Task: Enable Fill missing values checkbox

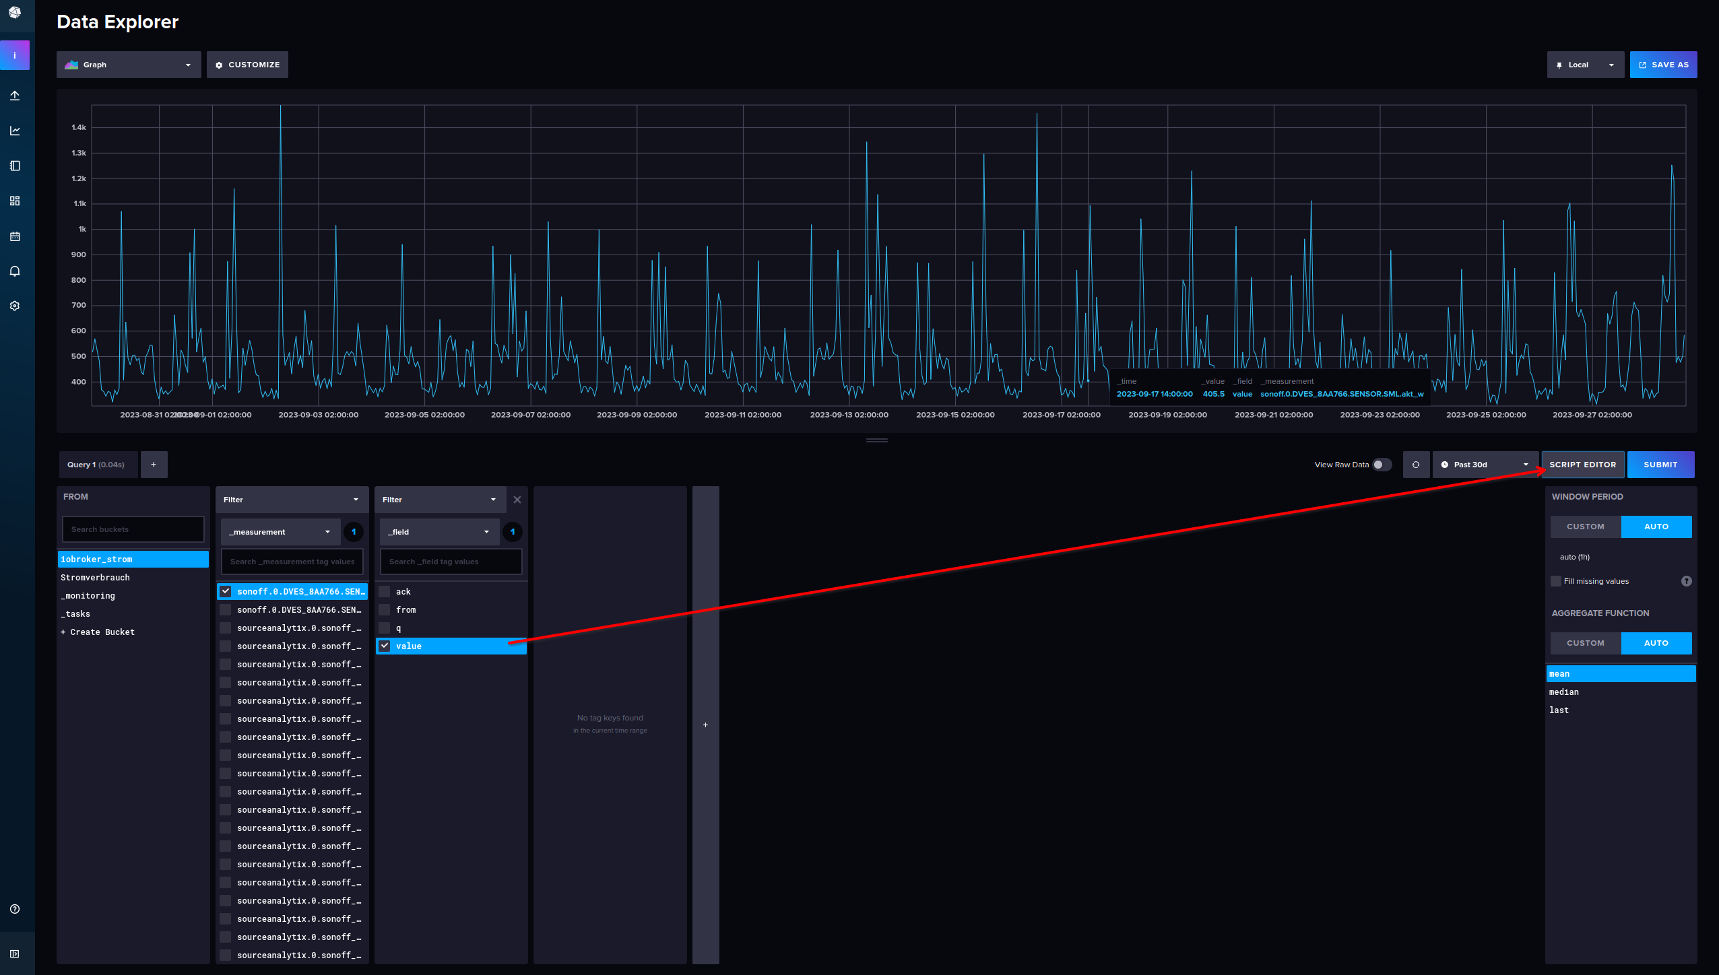Action: point(1556,581)
